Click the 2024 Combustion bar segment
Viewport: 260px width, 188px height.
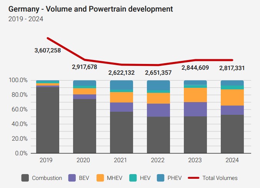tap(232, 134)
